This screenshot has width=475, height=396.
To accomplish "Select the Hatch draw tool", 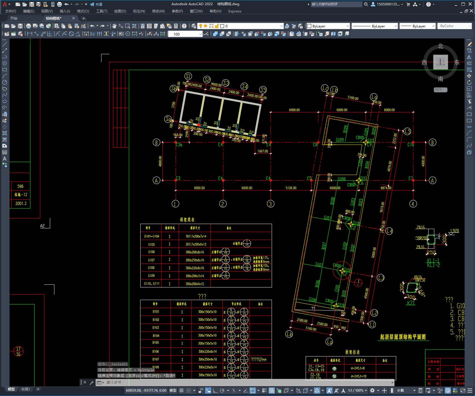I will 5,133.
